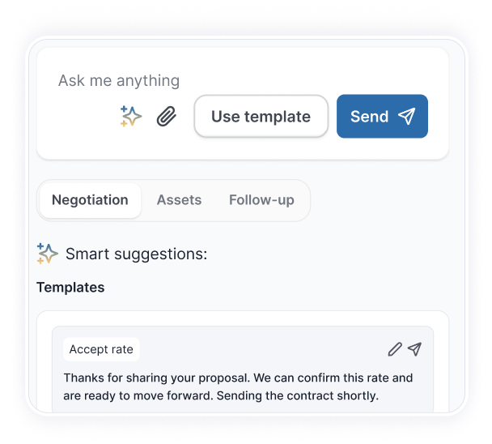The width and height of the screenshot is (492, 444).
Task: Switch to the Negotiation tab
Action: click(90, 200)
